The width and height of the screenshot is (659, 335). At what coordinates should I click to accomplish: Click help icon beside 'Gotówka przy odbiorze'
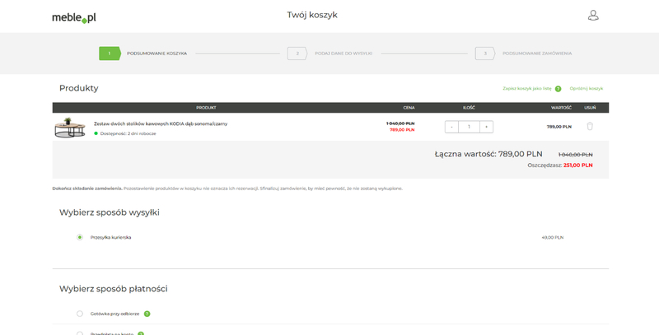147,314
